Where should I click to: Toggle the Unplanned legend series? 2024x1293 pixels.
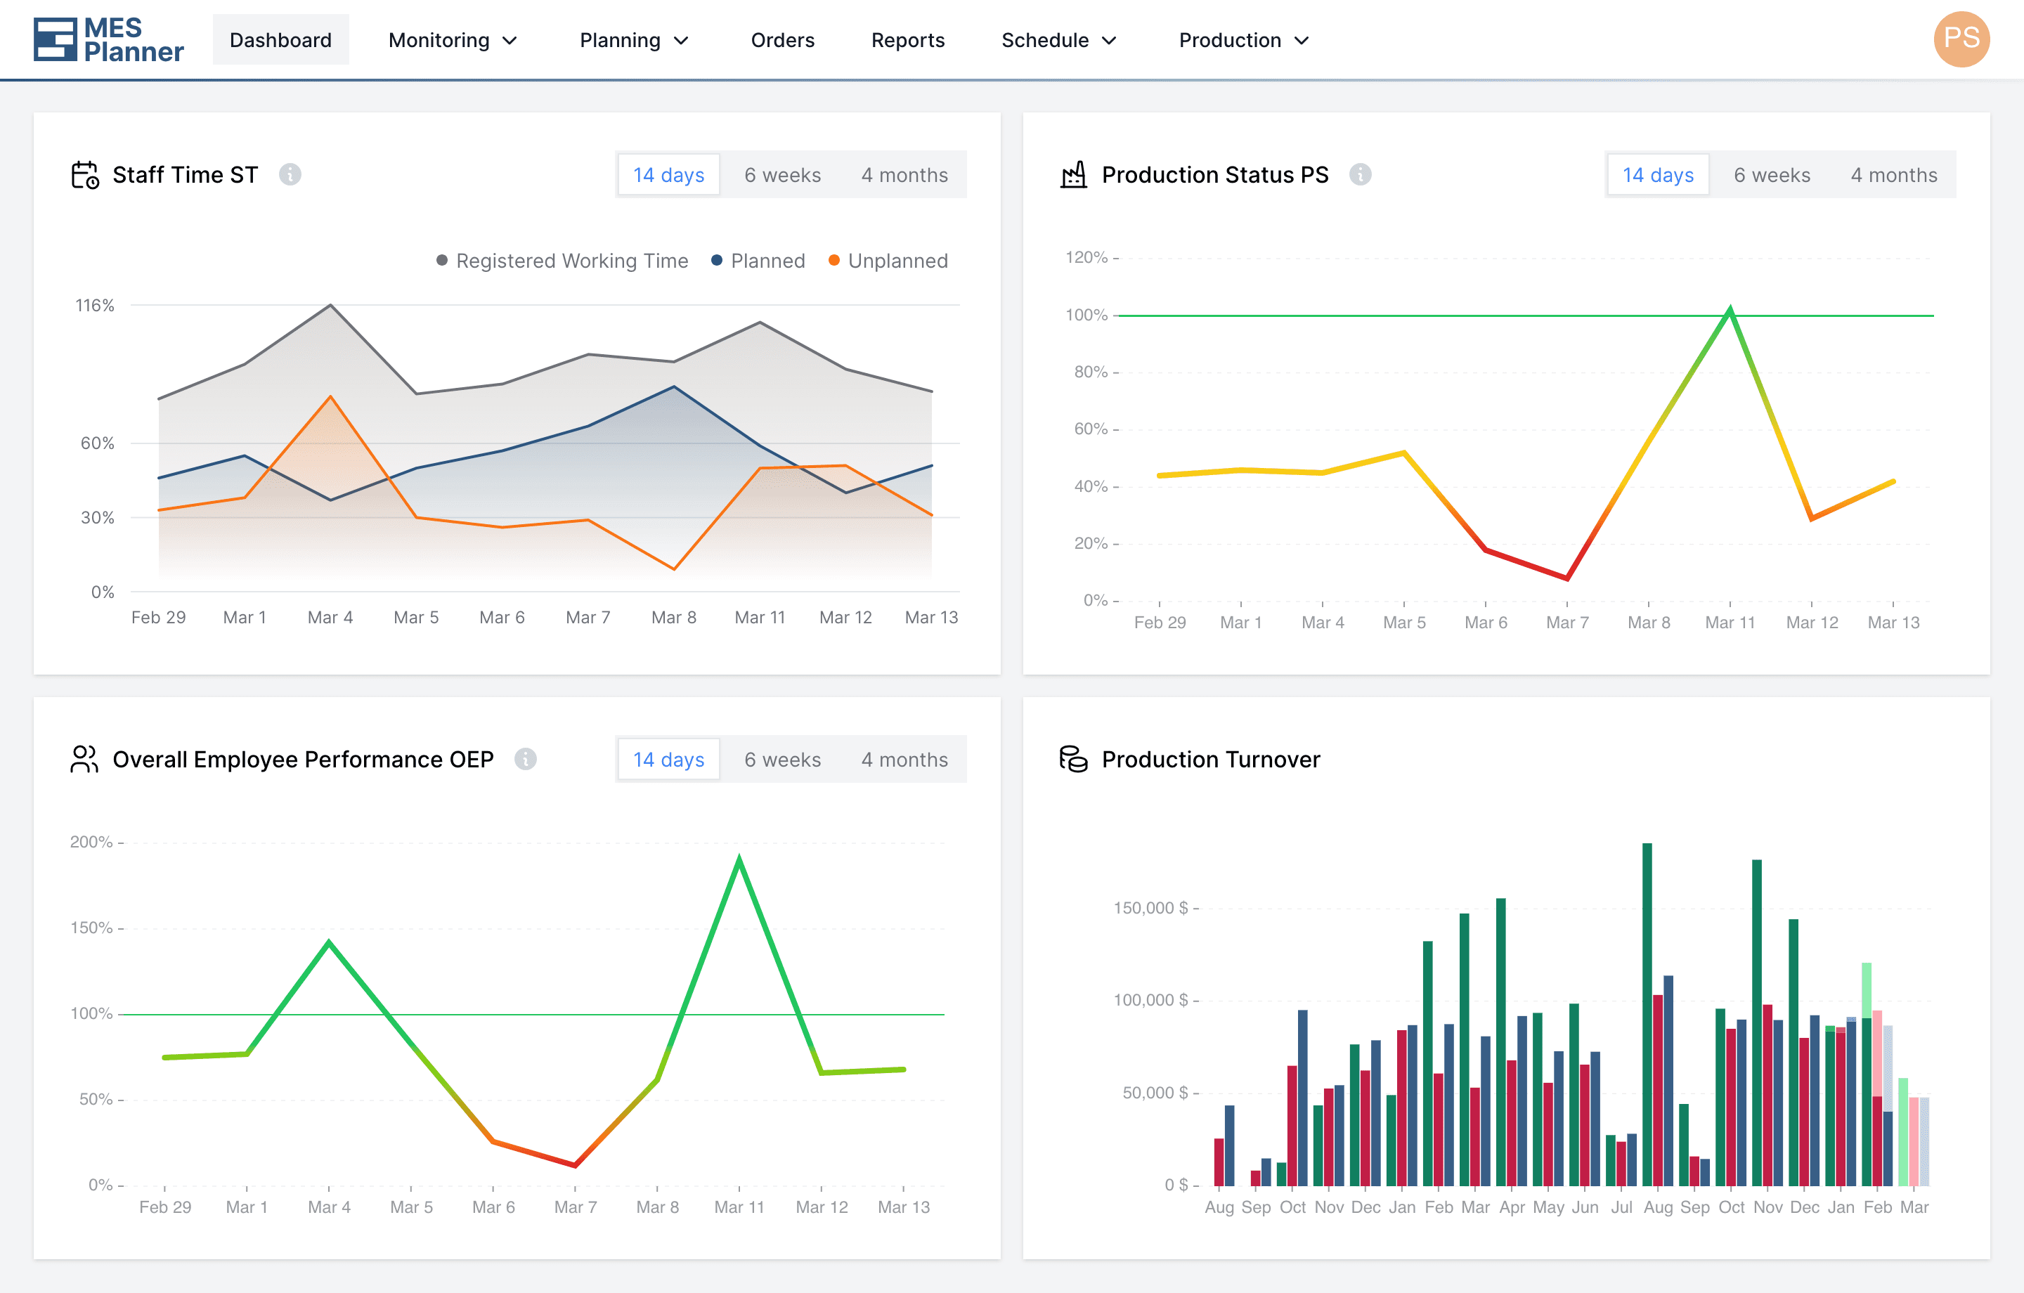pos(888,261)
